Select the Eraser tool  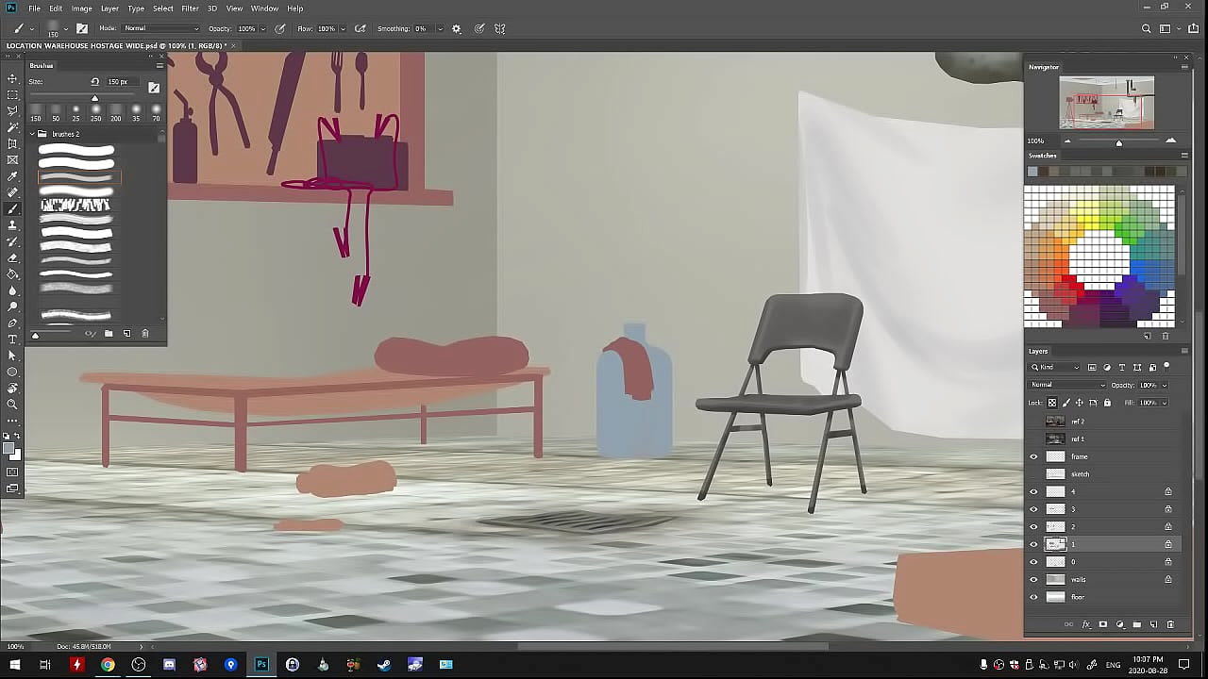click(x=12, y=257)
